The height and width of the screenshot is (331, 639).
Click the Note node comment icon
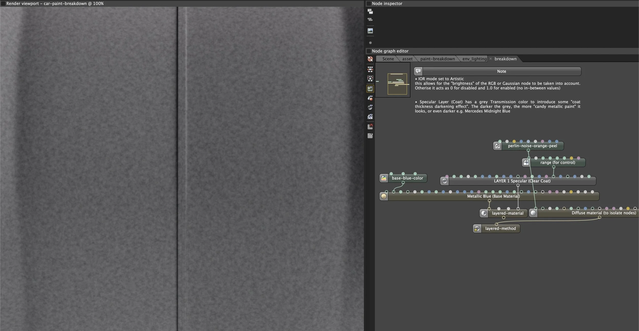418,71
